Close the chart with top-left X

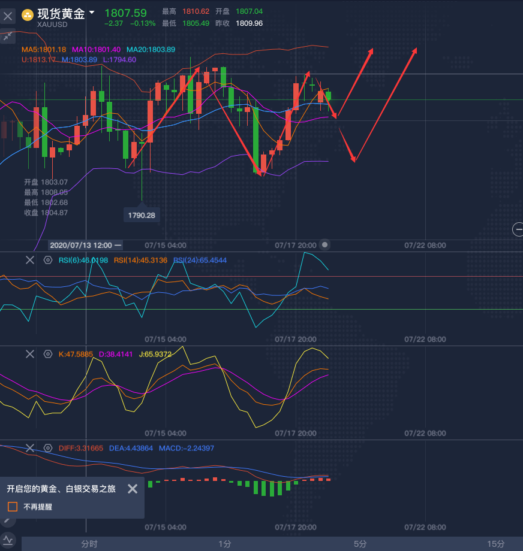point(8,16)
